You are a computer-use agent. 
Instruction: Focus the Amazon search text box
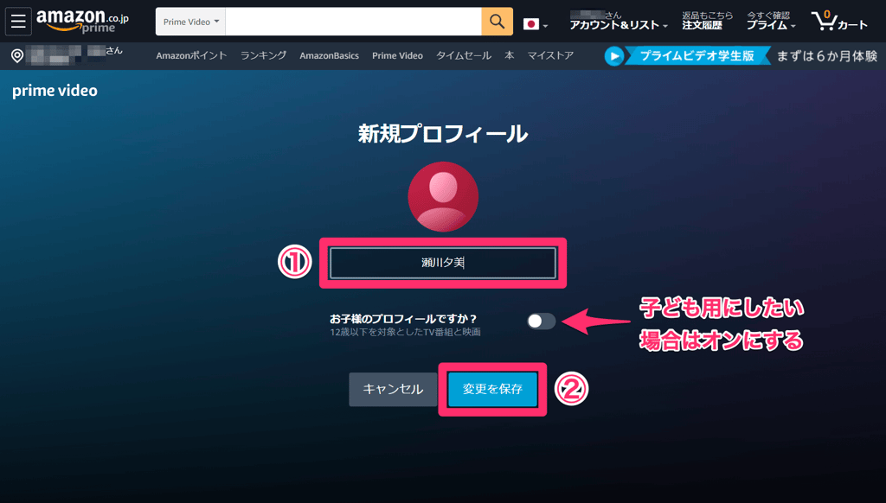point(353,22)
